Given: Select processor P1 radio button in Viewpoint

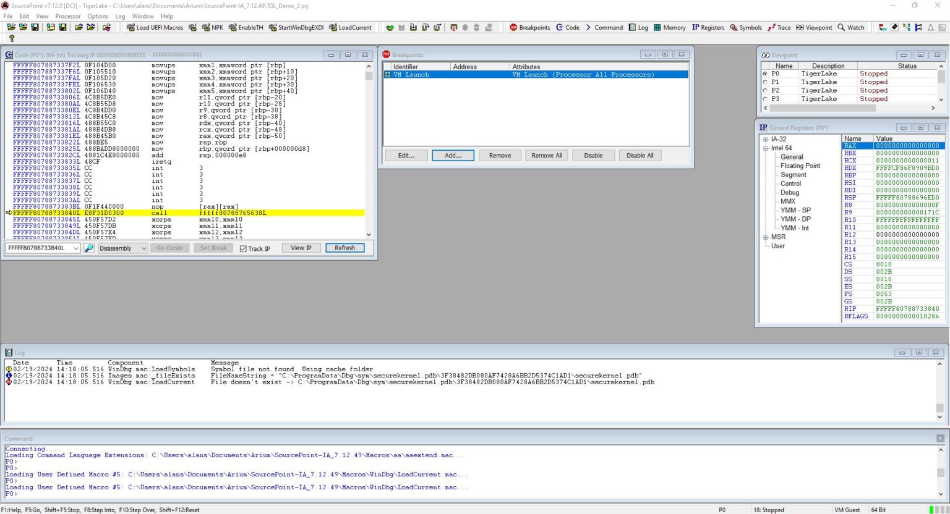Looking at the screenshot, I should [x=765, y=82].
